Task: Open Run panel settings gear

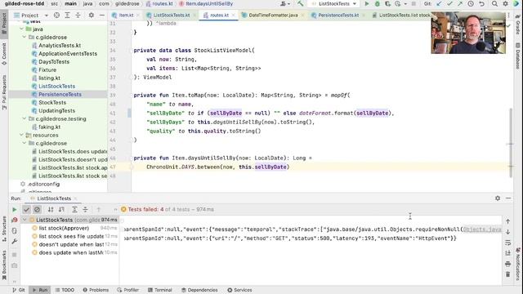Action: click(498, 198)
